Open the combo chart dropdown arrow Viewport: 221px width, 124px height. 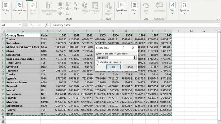click(x=78, y=9)
